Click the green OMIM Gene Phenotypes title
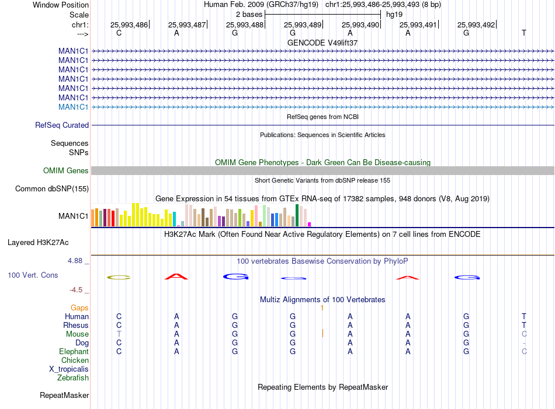Viewport: 555px width, 409px height. [323, 162]
